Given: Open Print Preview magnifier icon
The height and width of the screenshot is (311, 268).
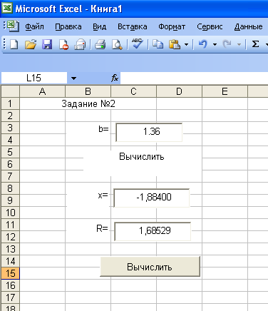Looking at the screenshot, I should 117,44.
